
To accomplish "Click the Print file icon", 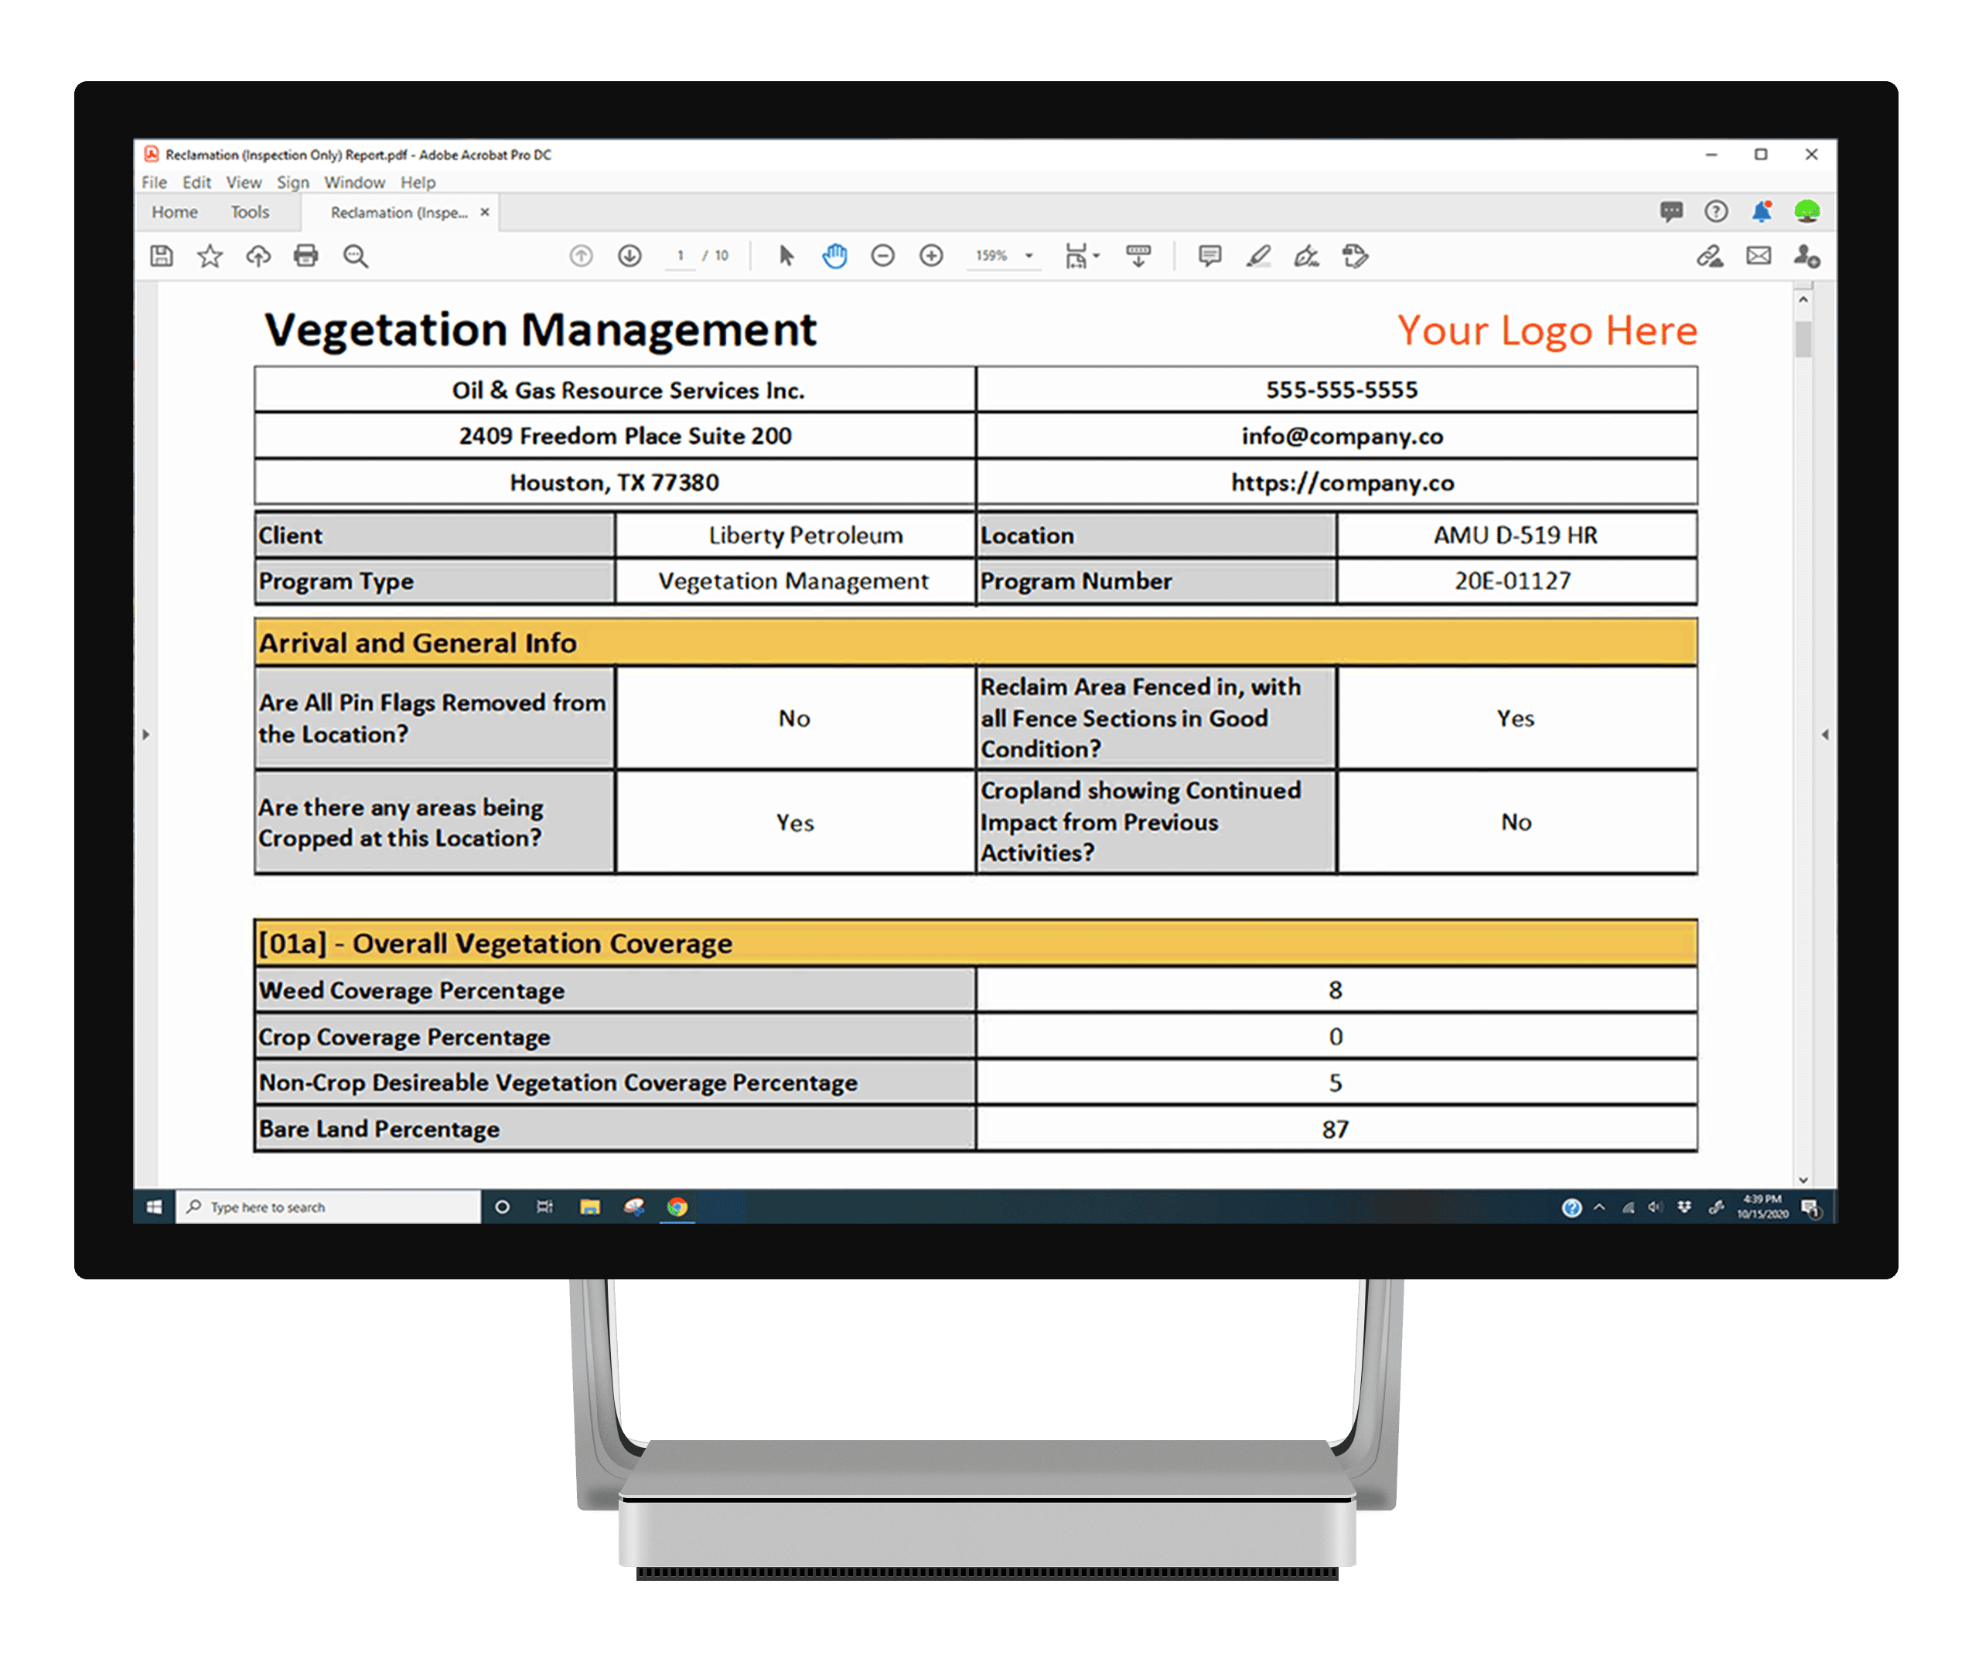I will pyautogui.click(x=305, y=255).
